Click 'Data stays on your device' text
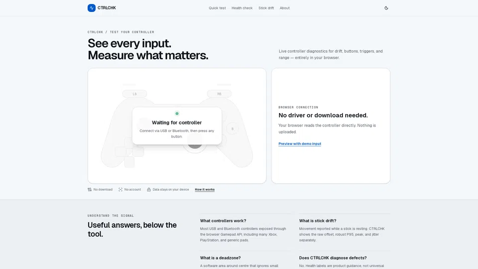This screenshot has width=478, height=269. tap(171, 190)
